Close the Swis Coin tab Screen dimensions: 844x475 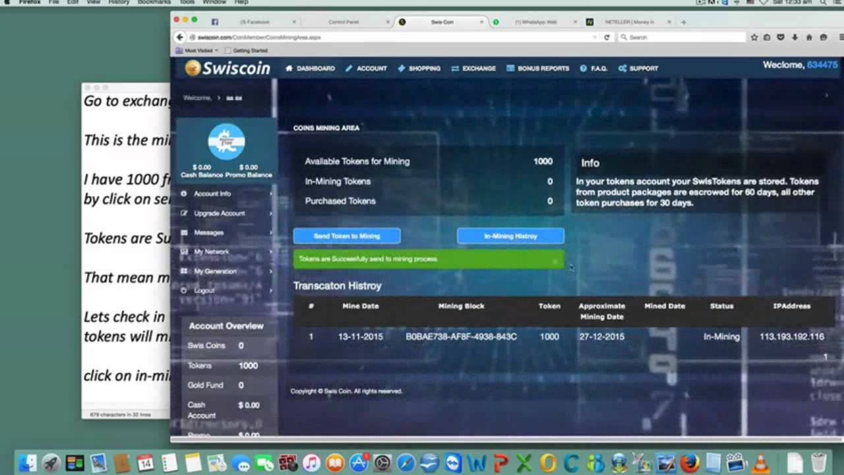(482, 22)
